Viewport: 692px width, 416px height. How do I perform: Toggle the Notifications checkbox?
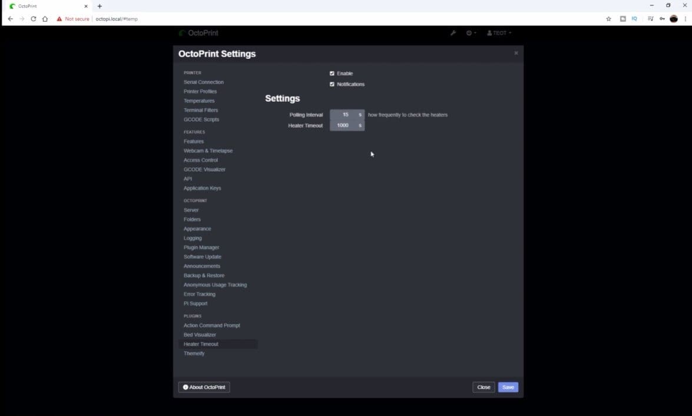click(x=332, y=84)
